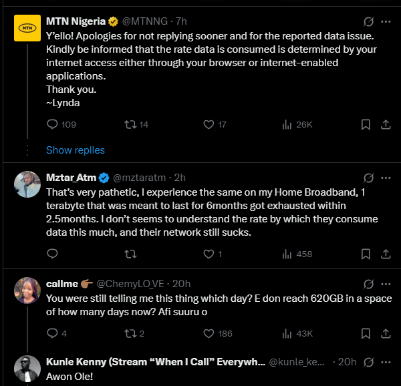The image size is (401, 386).
Task: Bookmark the Mztar_Atm reply
Action: tap(366, 254)
